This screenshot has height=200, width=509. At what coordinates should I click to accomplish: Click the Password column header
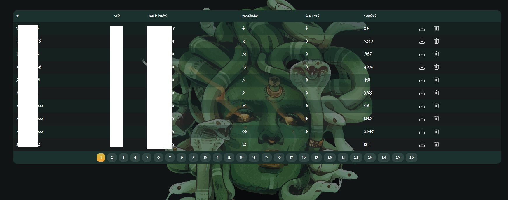pyautogui.click(x=250, y=16)
